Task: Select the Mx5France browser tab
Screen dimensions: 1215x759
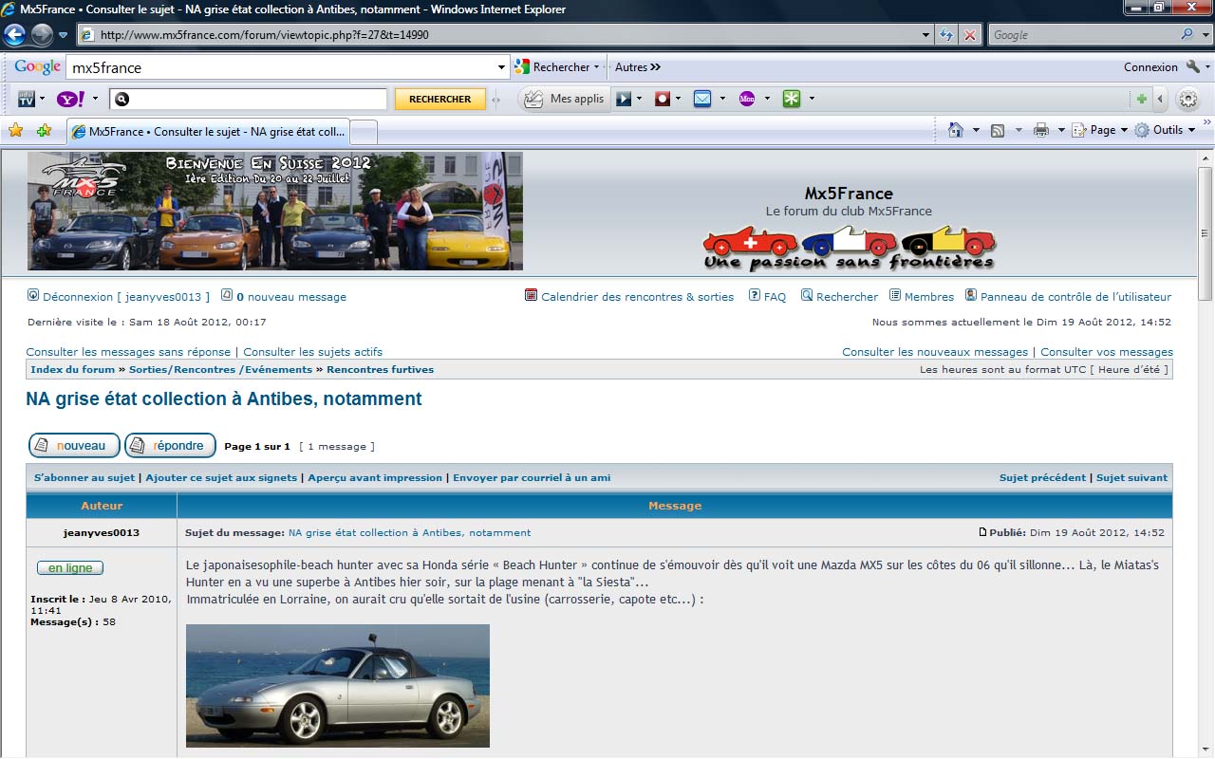Action: click(x=208, y=131)
